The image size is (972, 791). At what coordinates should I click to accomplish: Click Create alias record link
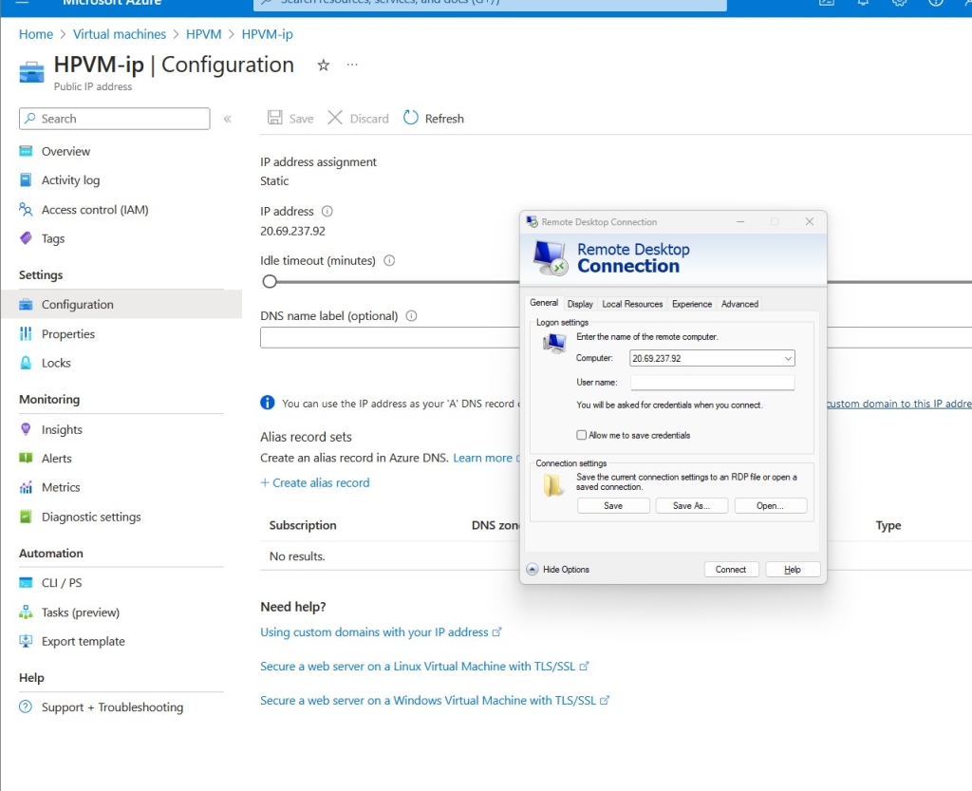(x=315, y=482)
